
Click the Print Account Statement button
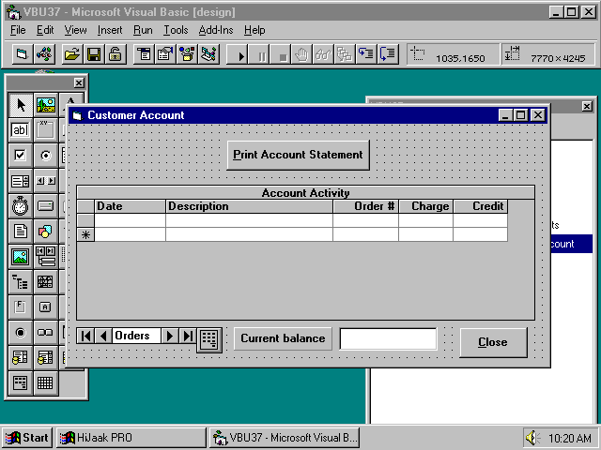[x=298, y=155]
